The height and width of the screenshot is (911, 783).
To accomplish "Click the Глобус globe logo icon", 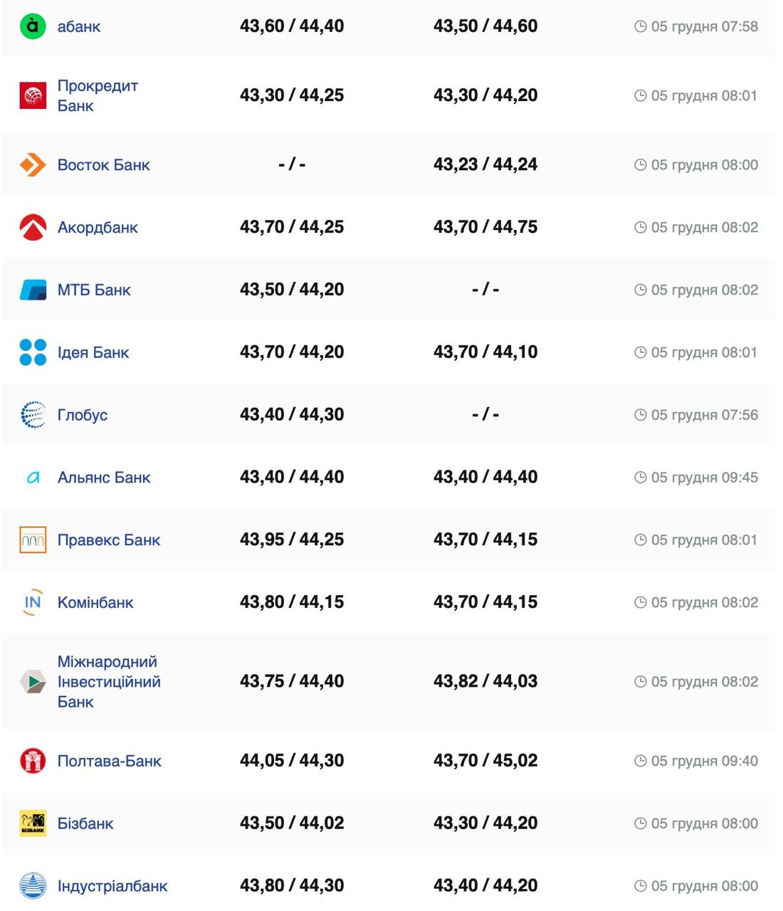I will pyautogui.click(x=33, y=415).
